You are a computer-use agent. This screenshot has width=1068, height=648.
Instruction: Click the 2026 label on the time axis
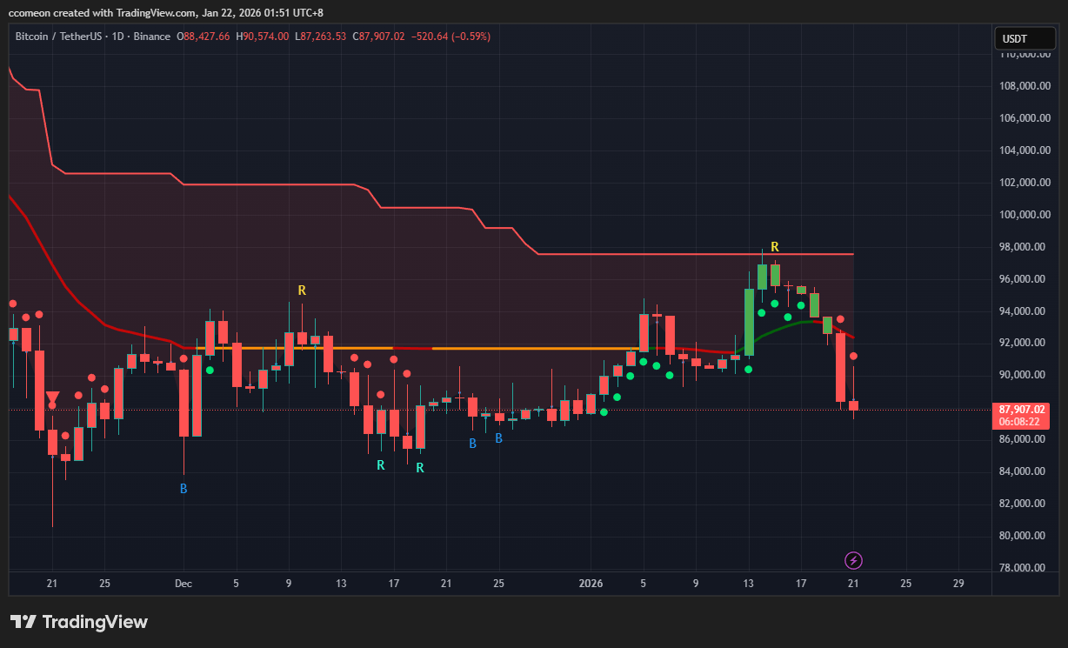pos(591,584)
